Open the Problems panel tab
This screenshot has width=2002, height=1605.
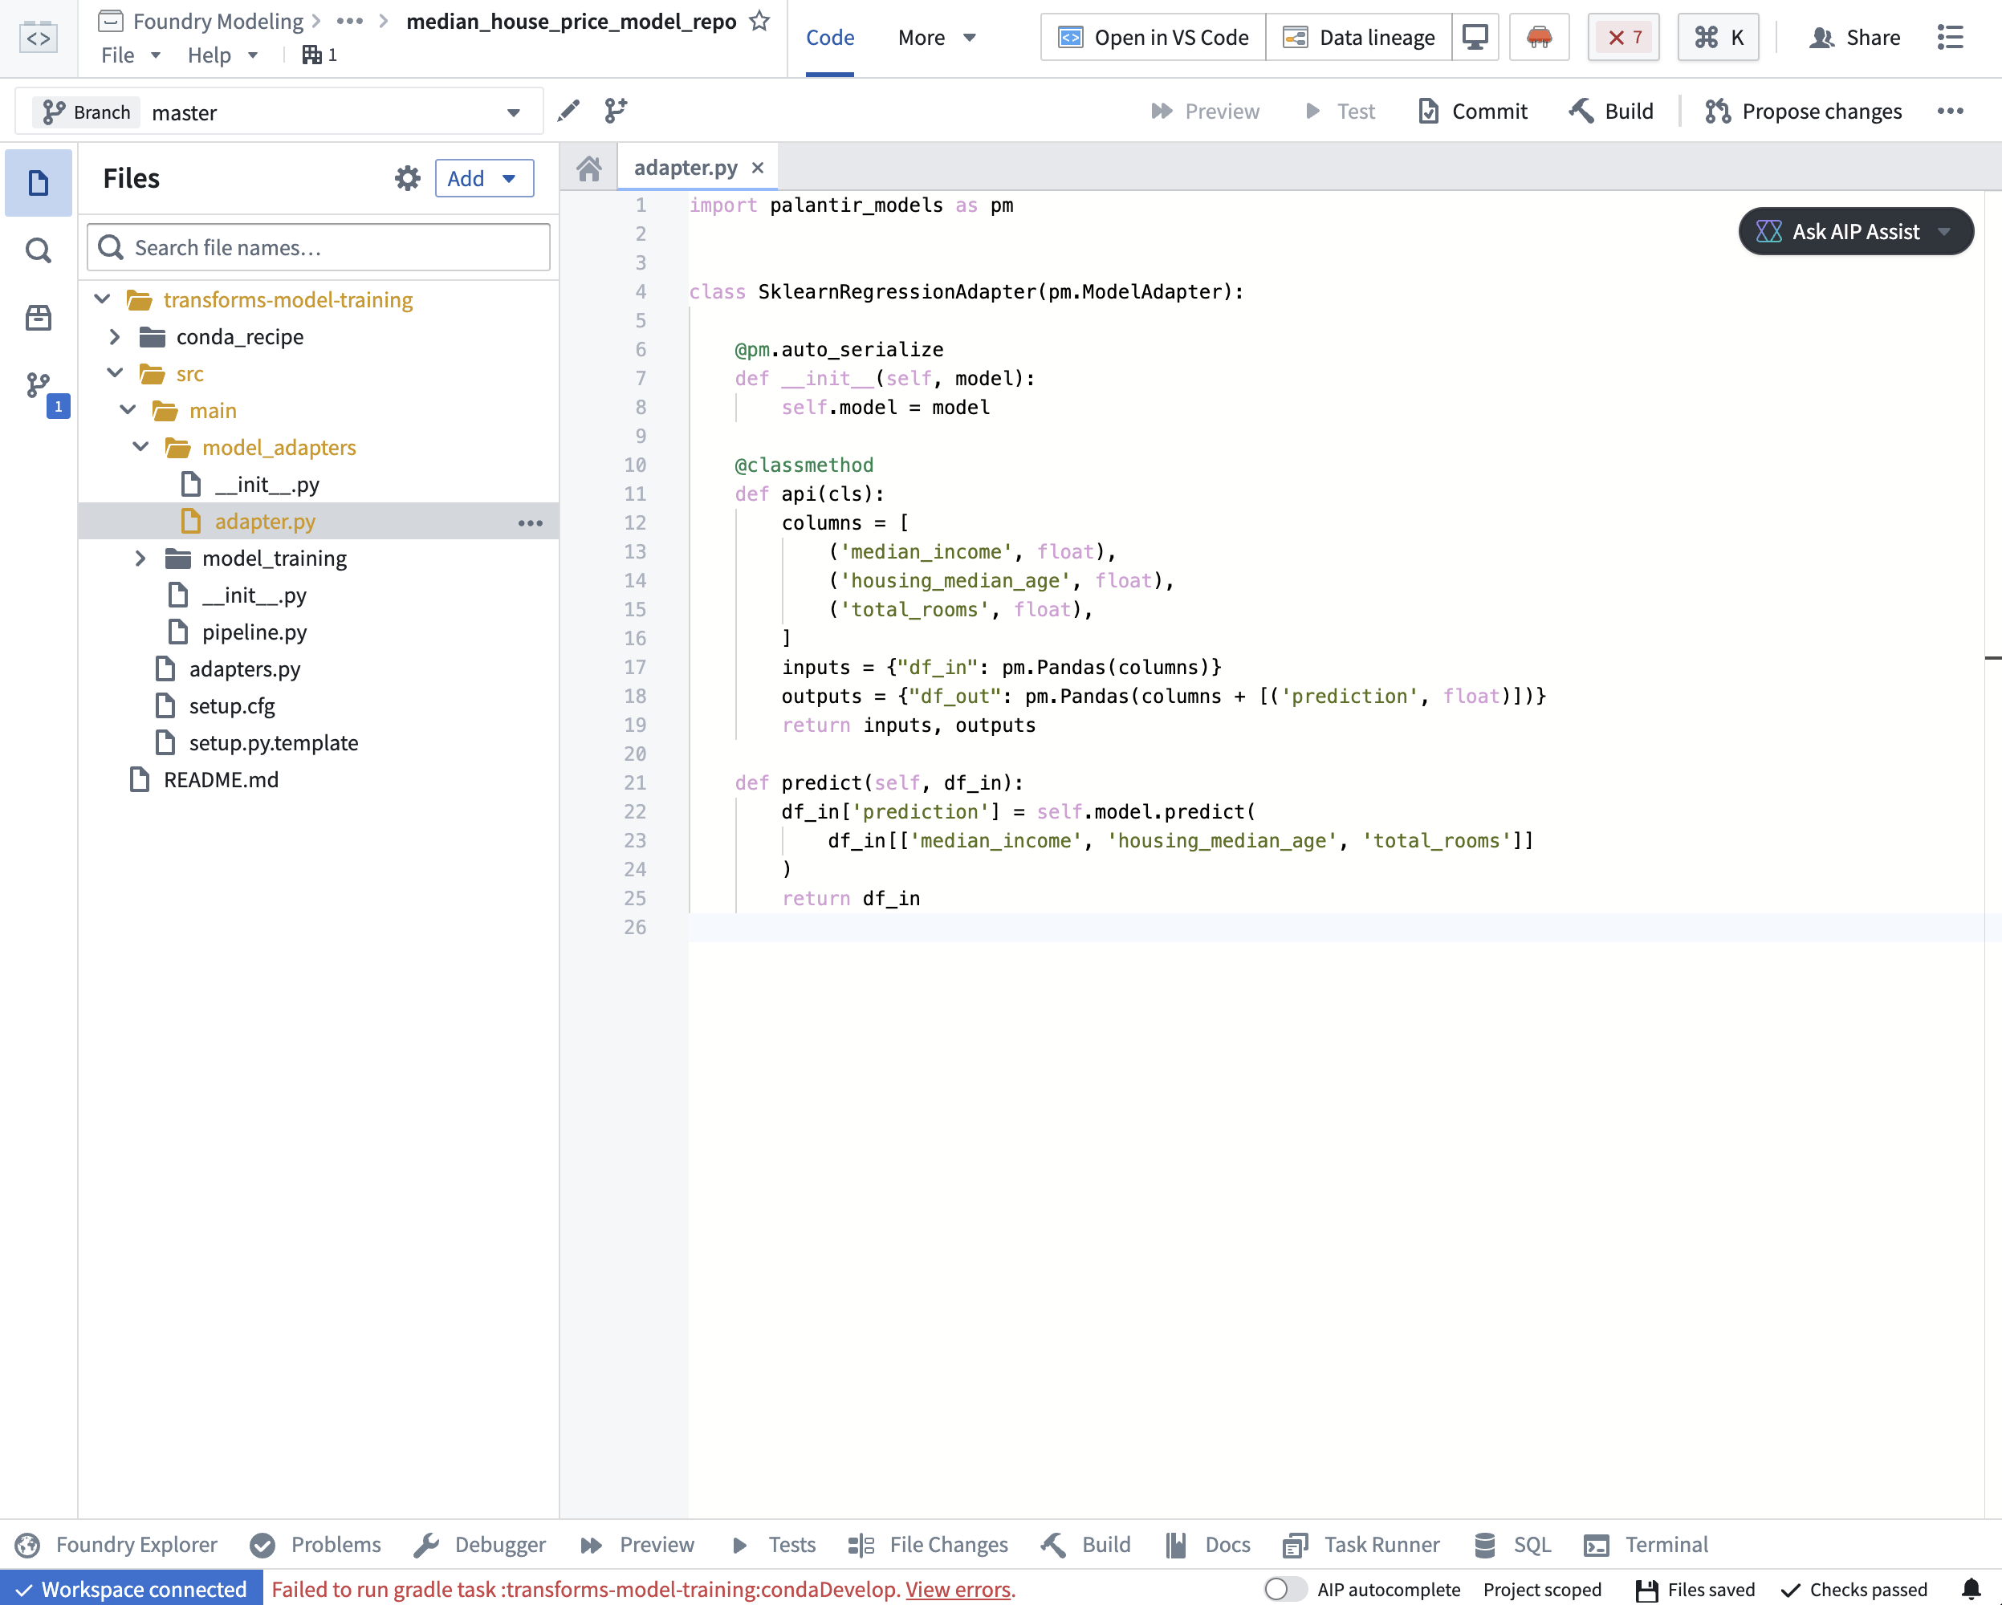click(315, 1545)
